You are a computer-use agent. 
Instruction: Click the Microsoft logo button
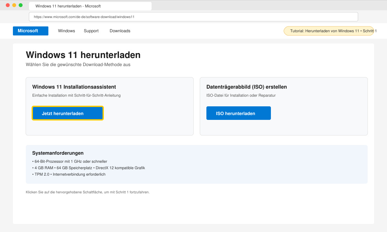coord(31,31)
